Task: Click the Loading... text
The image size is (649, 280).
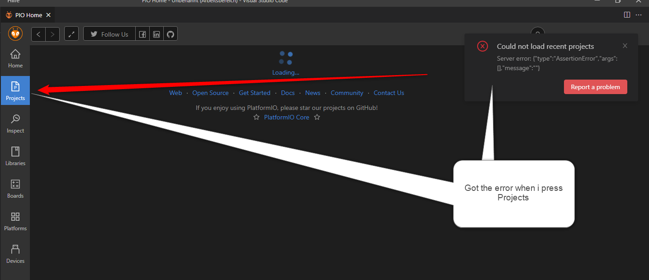Action: pyautogui.click(x=286, y=72)
